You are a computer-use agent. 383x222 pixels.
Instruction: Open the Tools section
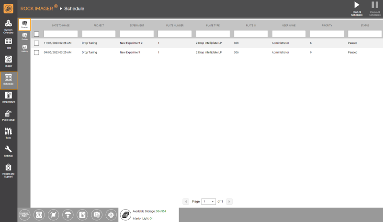pyautogui.click(x=8, y=134)
